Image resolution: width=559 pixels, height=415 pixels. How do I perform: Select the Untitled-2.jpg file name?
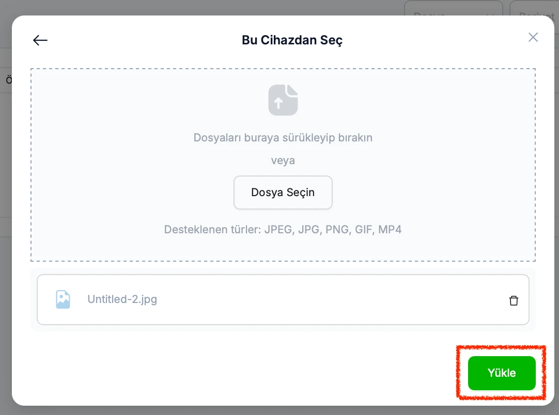point(122,299)
